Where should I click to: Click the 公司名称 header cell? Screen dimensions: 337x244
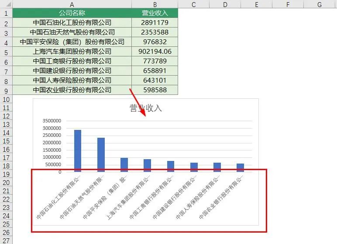click(x=72, y=13)
